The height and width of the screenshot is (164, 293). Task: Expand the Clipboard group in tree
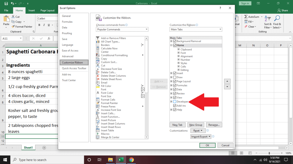click(179, 50)
